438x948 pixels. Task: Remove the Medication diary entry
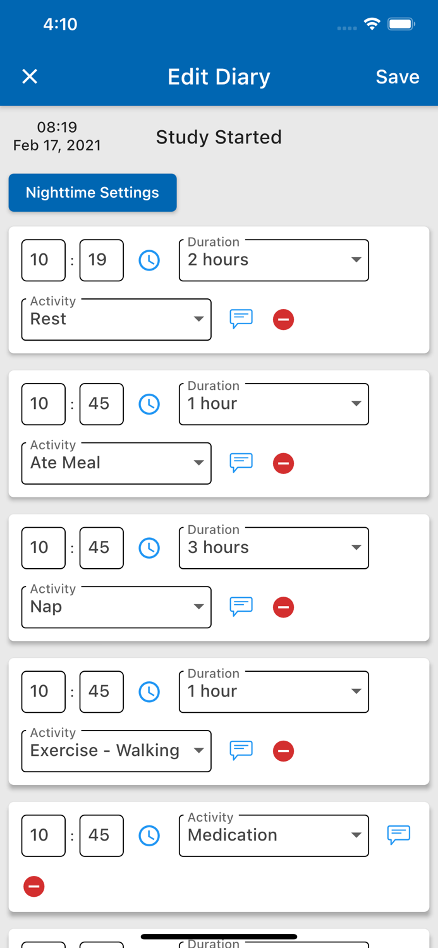pos(34,887)
